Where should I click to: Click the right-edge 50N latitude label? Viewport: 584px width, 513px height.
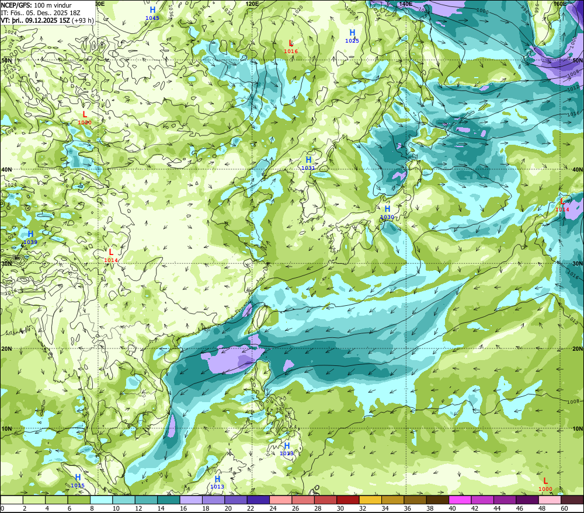pos(578,60)
